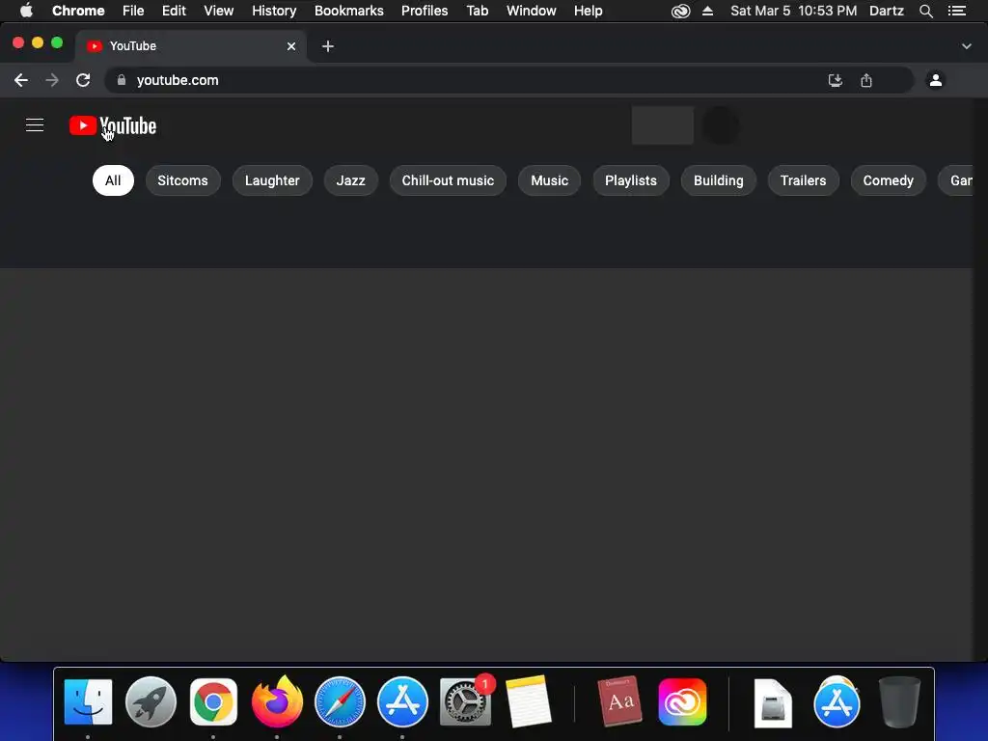The width and height of the screenshot is (988, 741).
Task: Open the Tab menu
Action: click(x=477, y=11)
